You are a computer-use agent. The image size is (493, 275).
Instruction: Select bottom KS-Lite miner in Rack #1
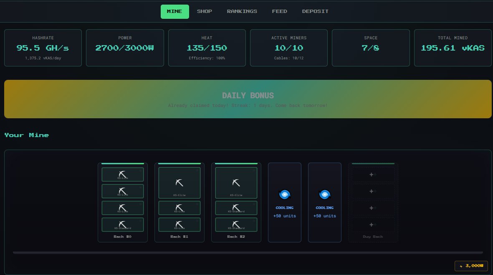point(179,225)
